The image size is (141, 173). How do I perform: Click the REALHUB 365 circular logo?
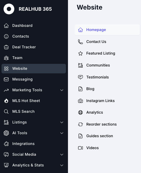(x=9, y=9)
